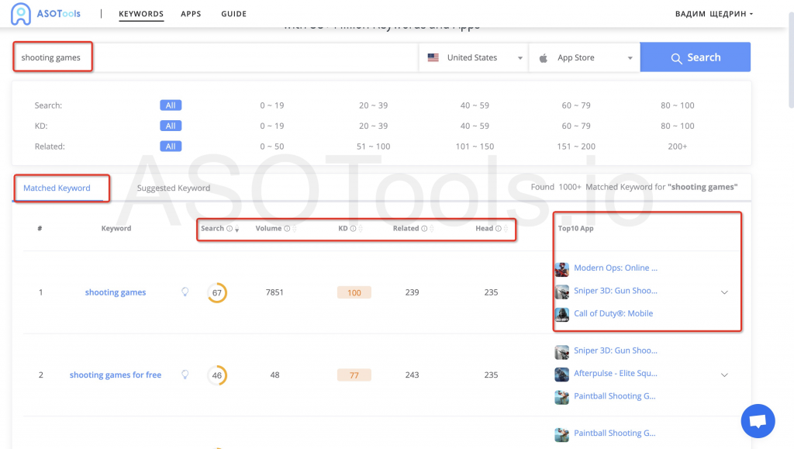Select the 'All' filter for KD
The width and height of the screenshot is (794, 449).
(171, 126)
